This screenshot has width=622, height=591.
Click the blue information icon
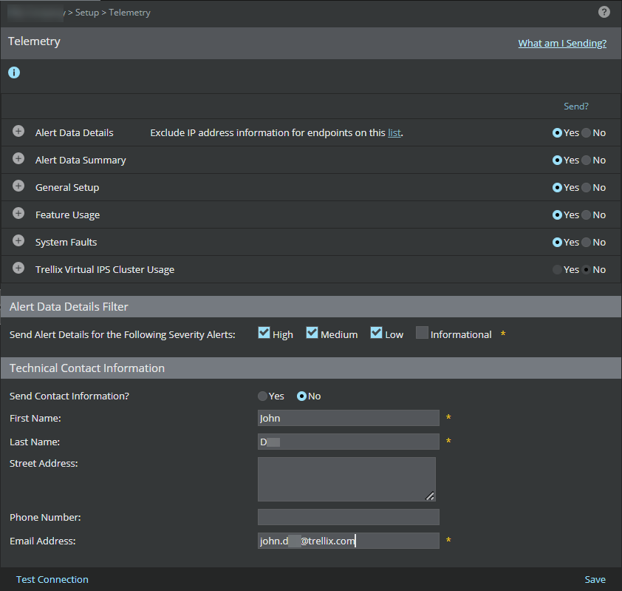[14, 72]
